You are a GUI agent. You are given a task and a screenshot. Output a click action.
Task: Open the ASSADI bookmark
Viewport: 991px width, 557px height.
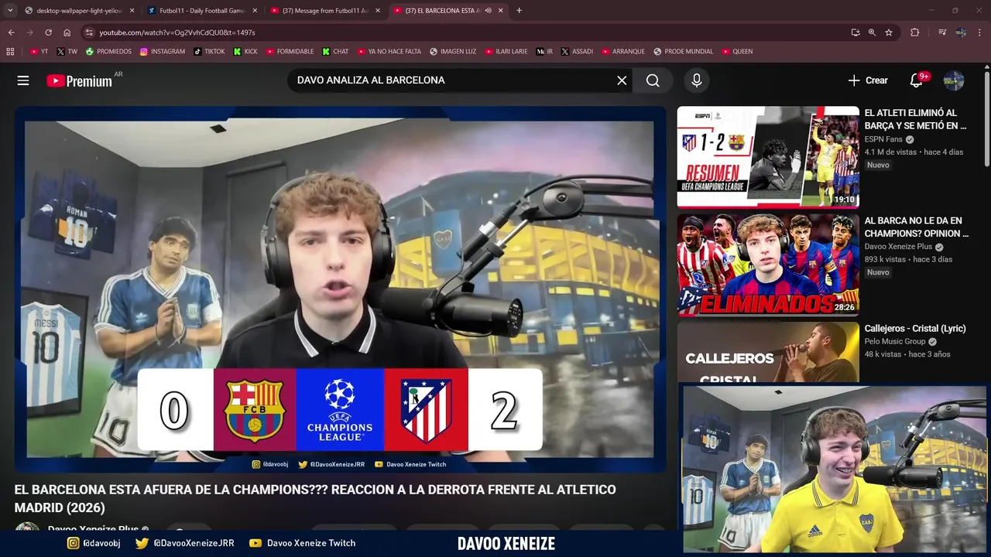tap(577, 52)
